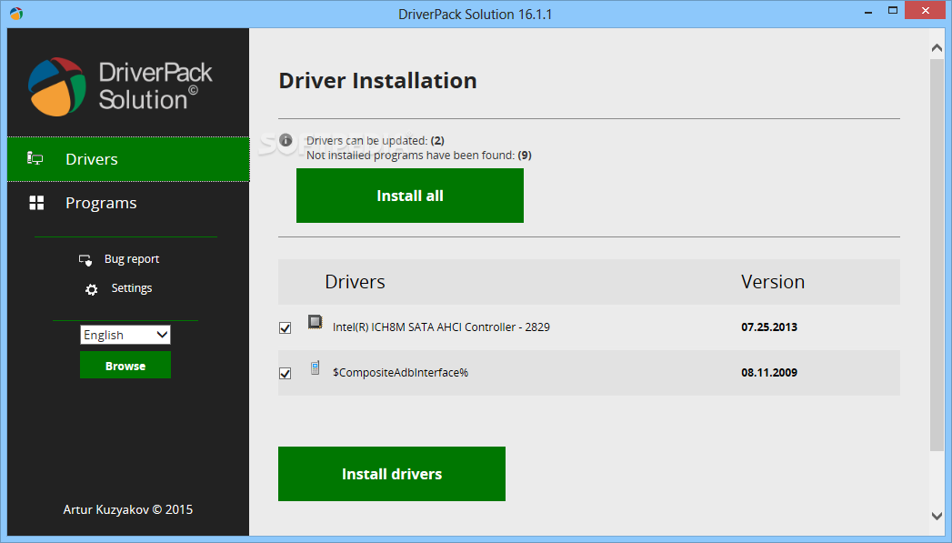
Task: Open the Bug report link
Action: pyautogui.click(x=132, y=258)
